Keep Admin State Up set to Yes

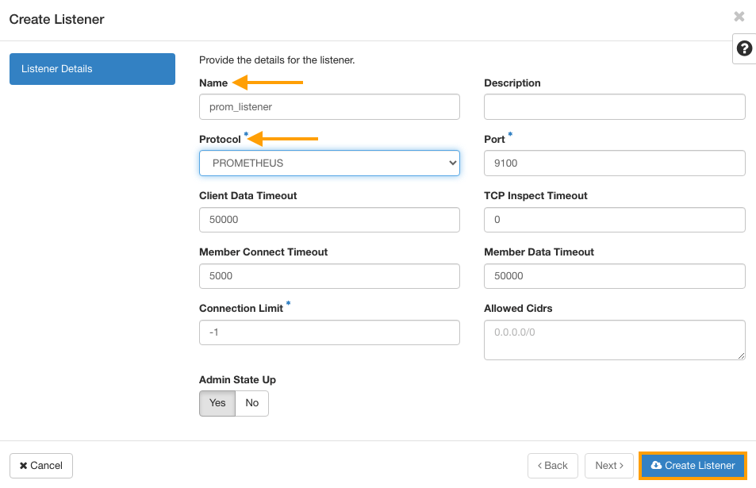217,403
